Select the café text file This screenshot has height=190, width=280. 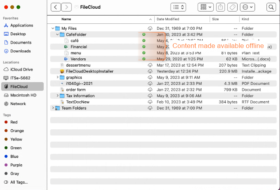click(x=75, y=41)
